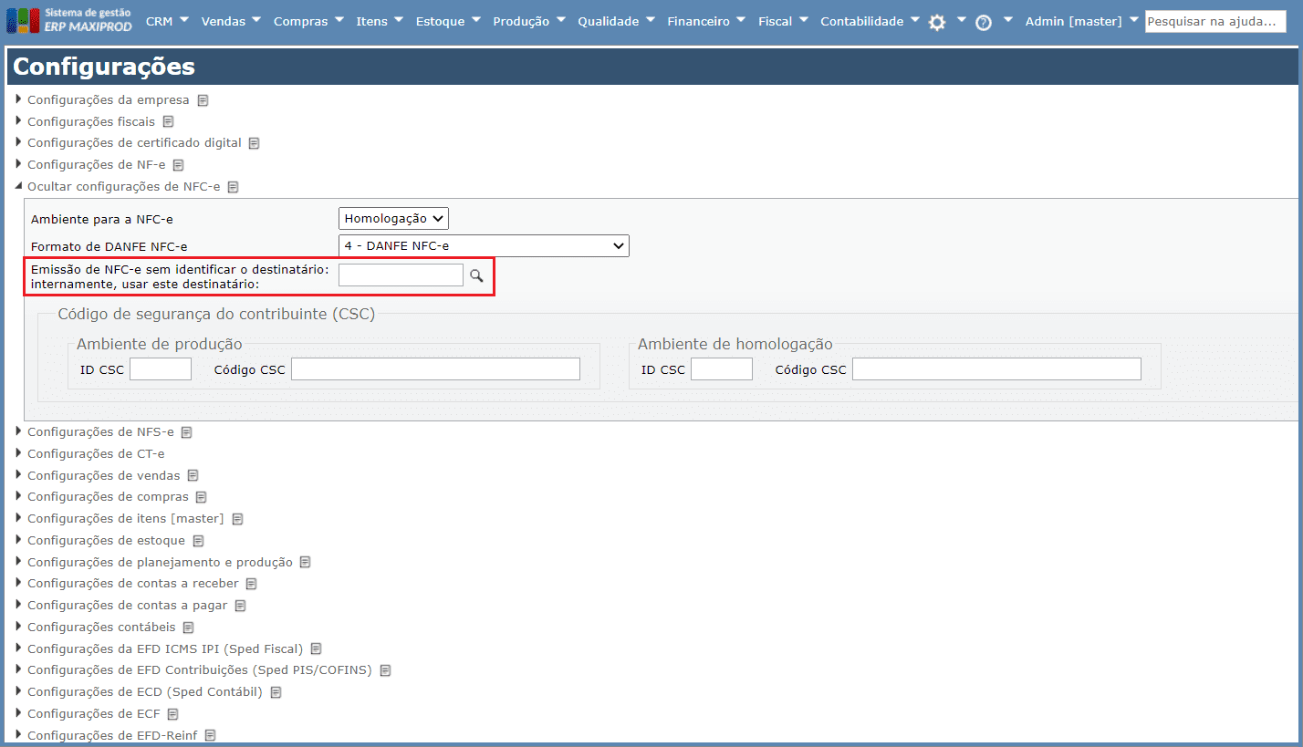
Task: Expand Configurações de NFS-e section
Action: pyautogui.click(x=19, y=431)
